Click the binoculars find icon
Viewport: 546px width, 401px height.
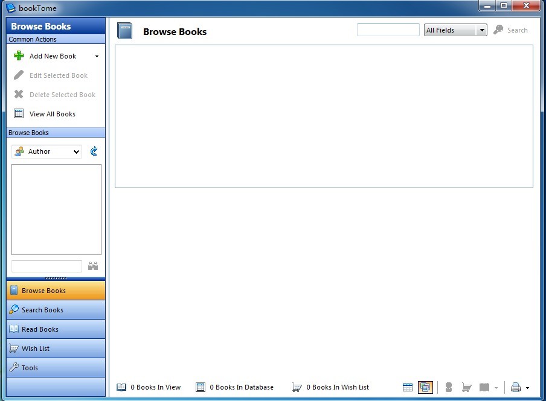93,266
